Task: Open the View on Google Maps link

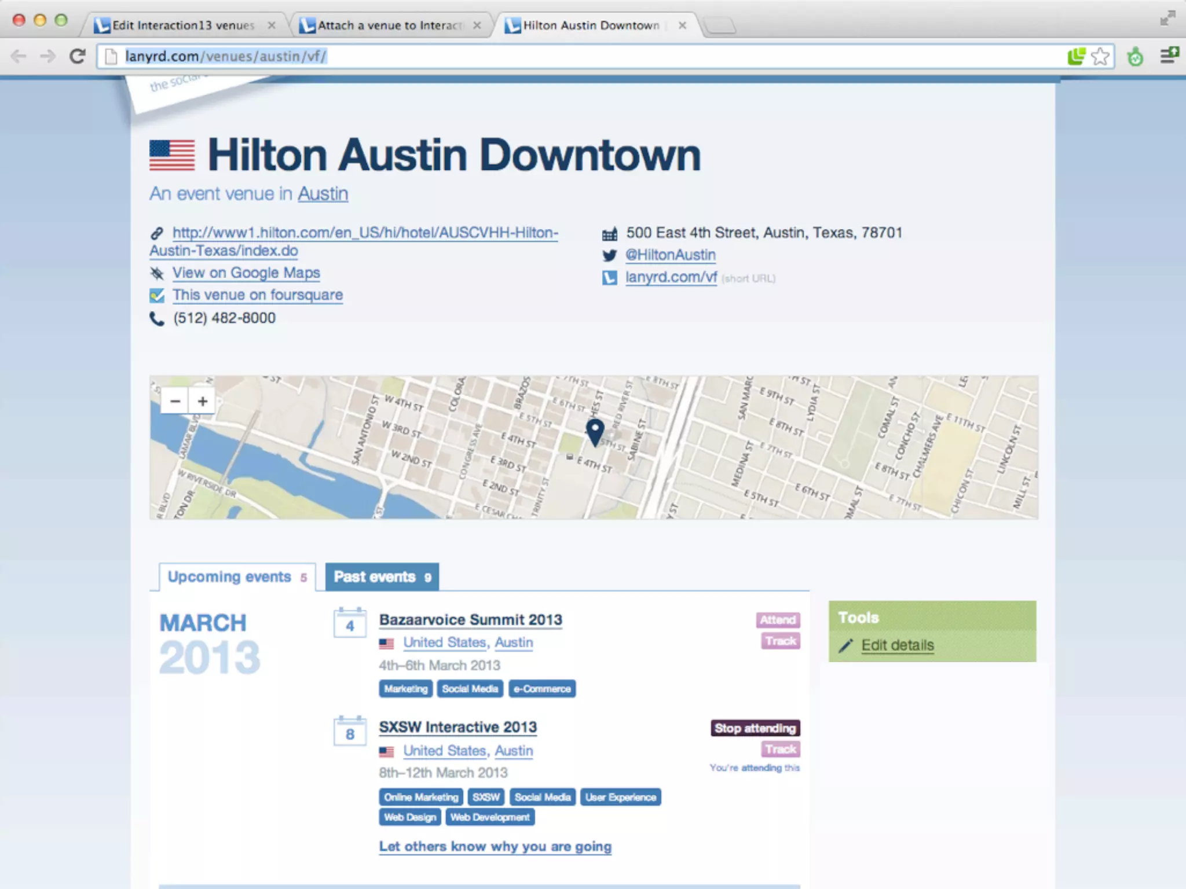Action: tap(246, 273)
